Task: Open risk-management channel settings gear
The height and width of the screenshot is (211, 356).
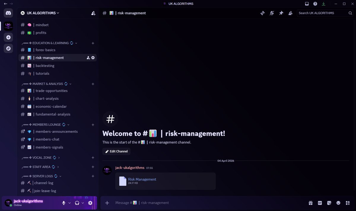Action: pyautogui.click(x=93, y=58)
